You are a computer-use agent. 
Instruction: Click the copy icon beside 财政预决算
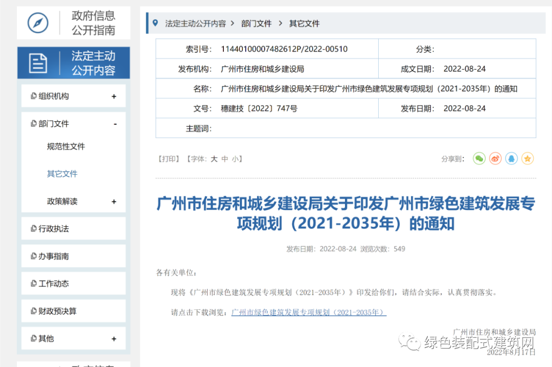pos(33,311)
